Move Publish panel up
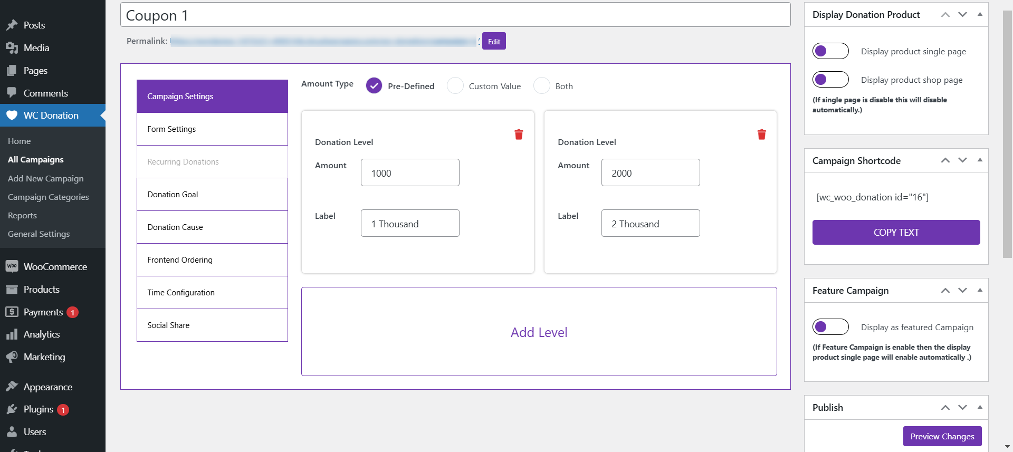Screen dimensions: 1013x452 pyautogui.click(x=945, y=408)
